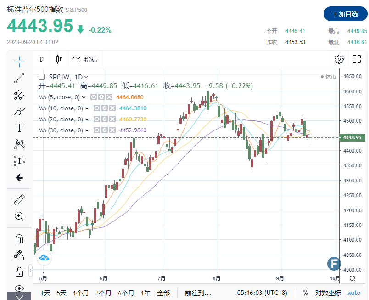Screen dimensions: 369x300
Task: Hide the MA 5 indicator
Action: pyautogui.click(x=94, y=97)
